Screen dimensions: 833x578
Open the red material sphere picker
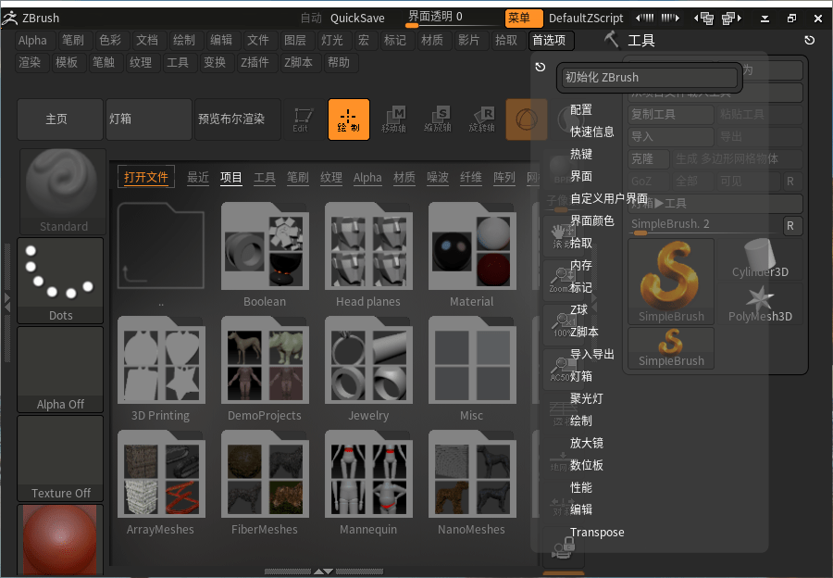pyautogui.click(x=60, y=540)
